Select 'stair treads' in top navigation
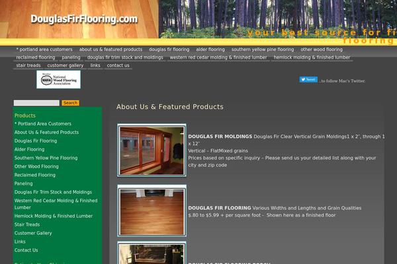This screenshot has height=264, width=397. coord(28,65)
